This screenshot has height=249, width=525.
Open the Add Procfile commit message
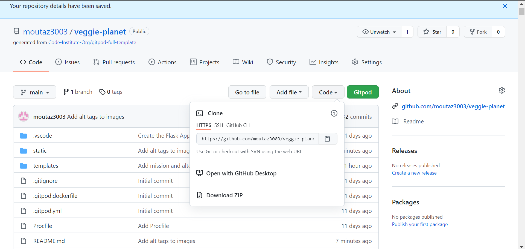coord(153,226)
